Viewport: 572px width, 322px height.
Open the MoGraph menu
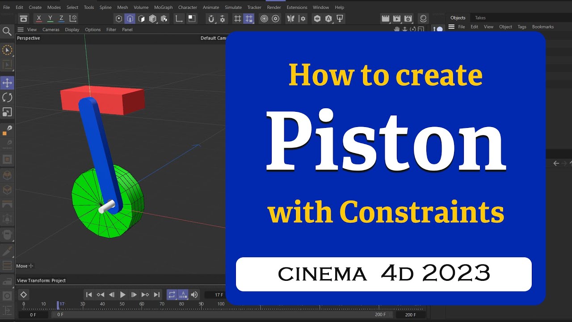164,7
